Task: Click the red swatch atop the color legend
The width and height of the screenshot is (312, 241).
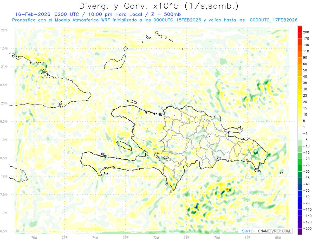Action: point(300,29)
